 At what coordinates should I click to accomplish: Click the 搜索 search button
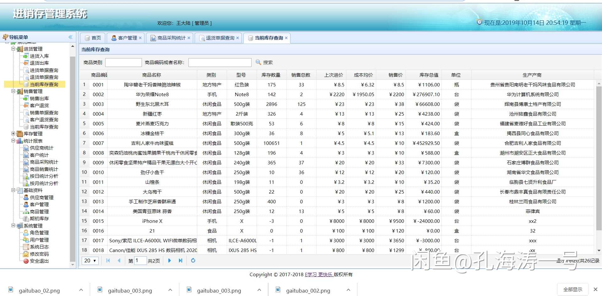264,62
